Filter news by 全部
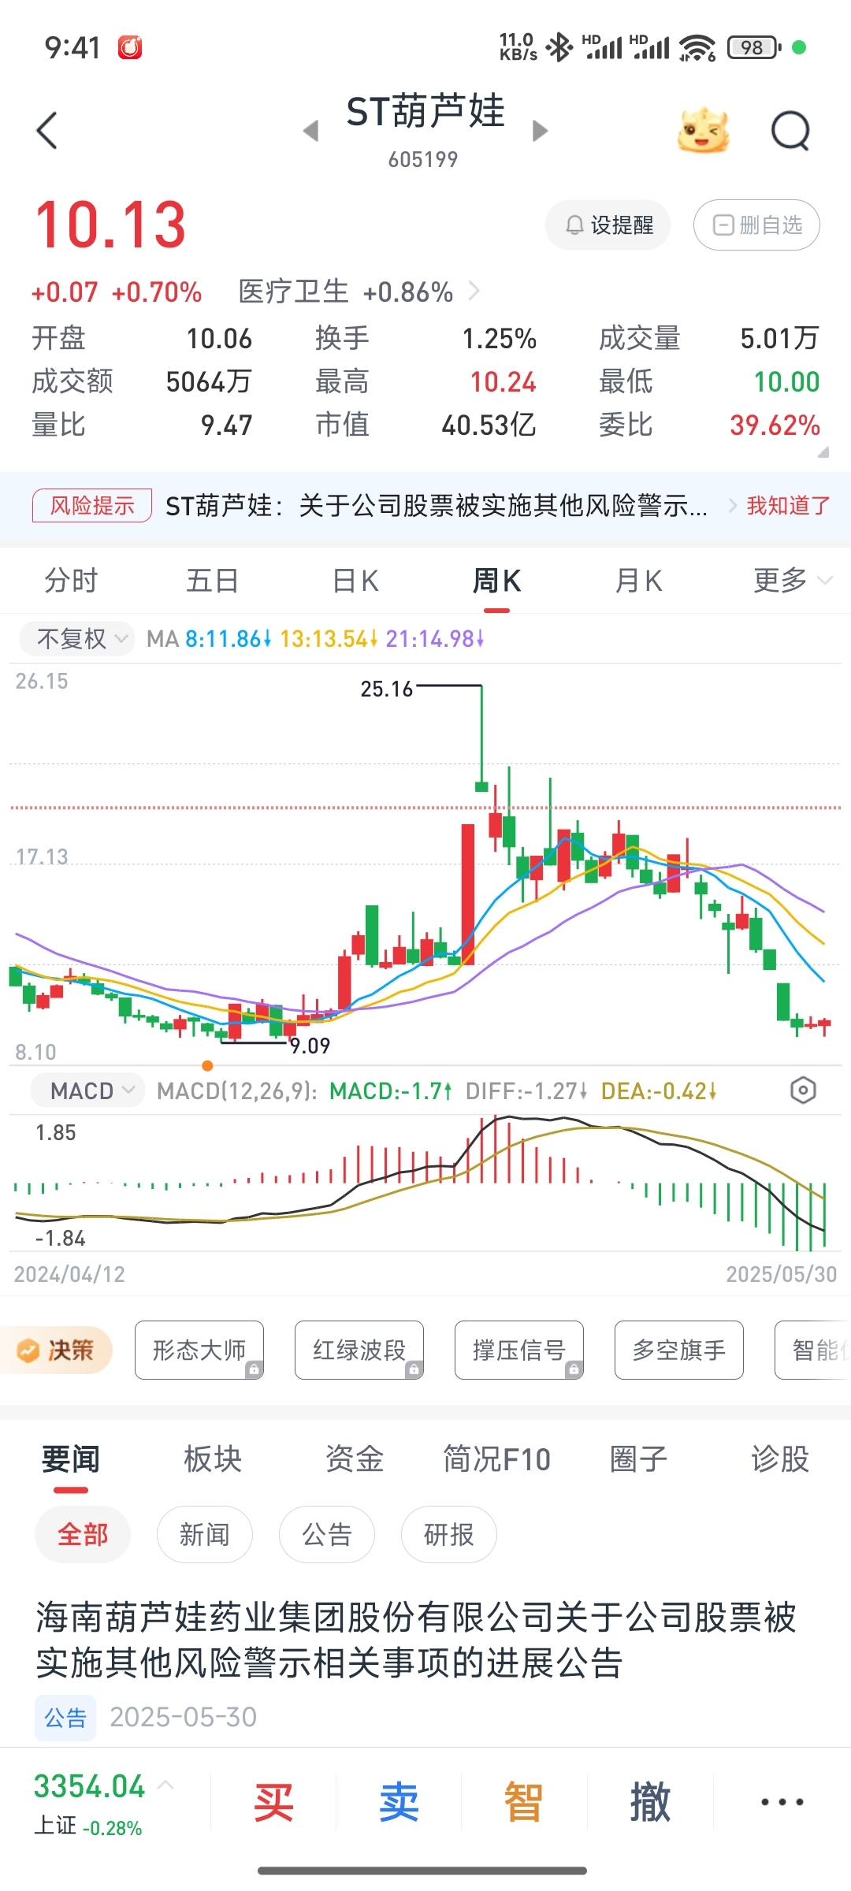 (x=83, y=1535)
